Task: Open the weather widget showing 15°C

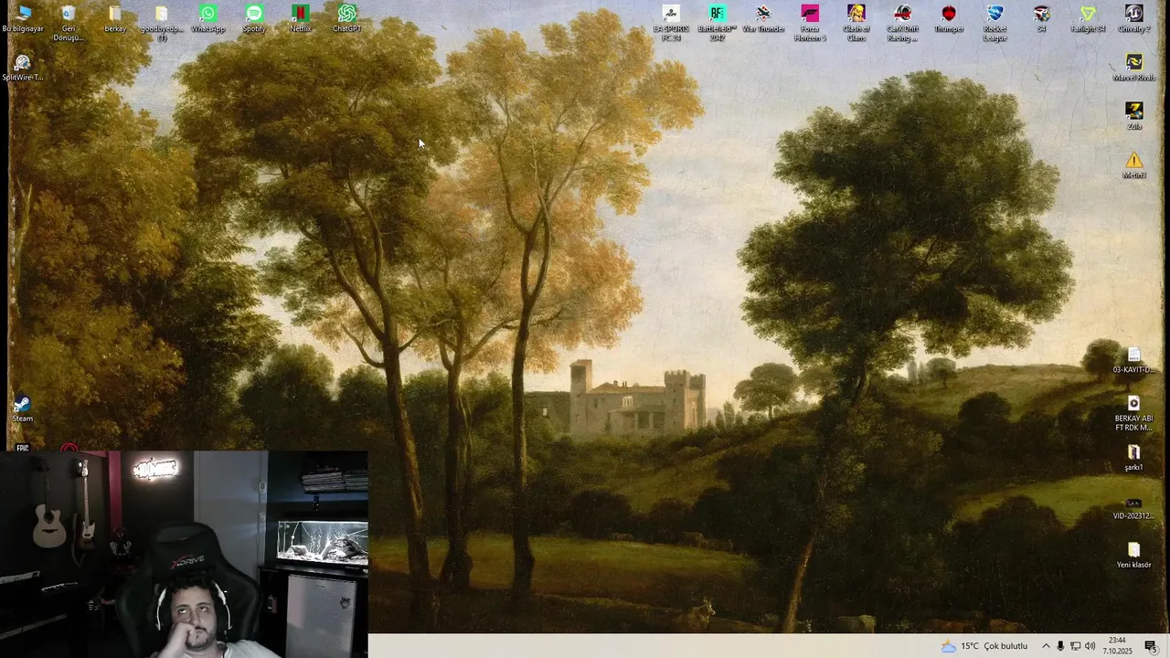Action: pyautogui.click(x=984, y=646)
